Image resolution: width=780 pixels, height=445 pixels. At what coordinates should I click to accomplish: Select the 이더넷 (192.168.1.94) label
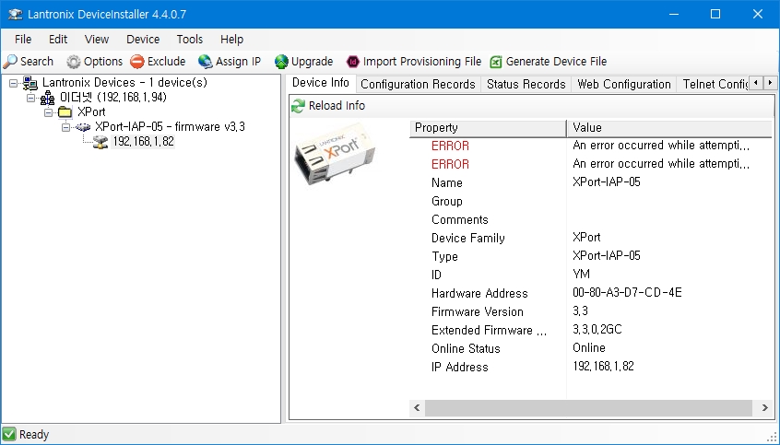[112, 98]
